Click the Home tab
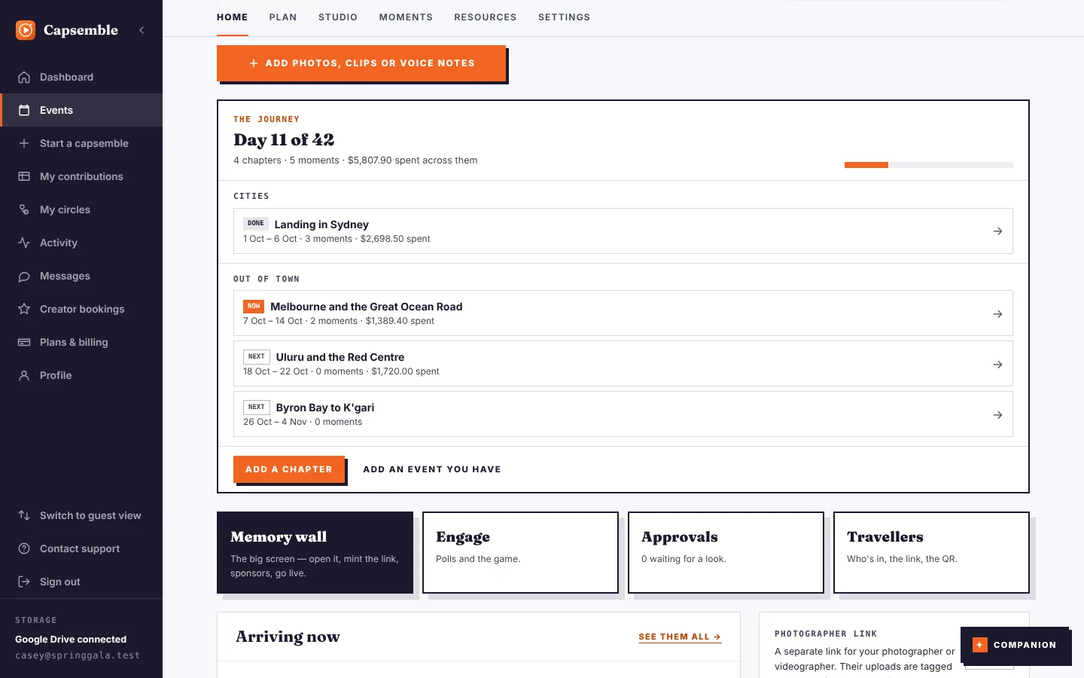The height and width of the screenshot is (678, 1084). (x=233, y=17)
